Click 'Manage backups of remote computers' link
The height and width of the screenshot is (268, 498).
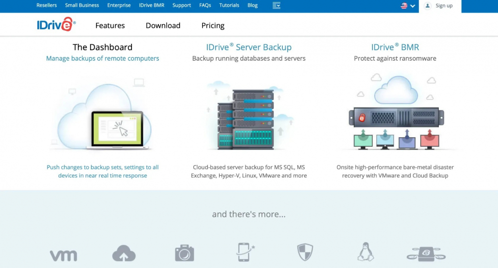point(103,58)
